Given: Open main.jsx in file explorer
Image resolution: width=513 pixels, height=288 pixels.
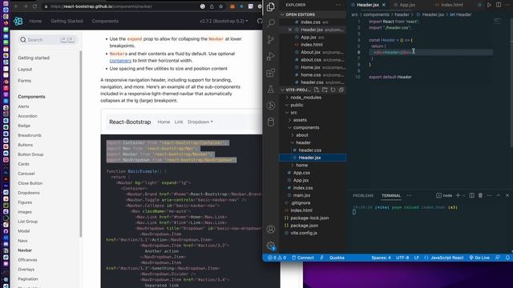Looking at the screenshot, I should pyautogui.click(x=301, y=195).
